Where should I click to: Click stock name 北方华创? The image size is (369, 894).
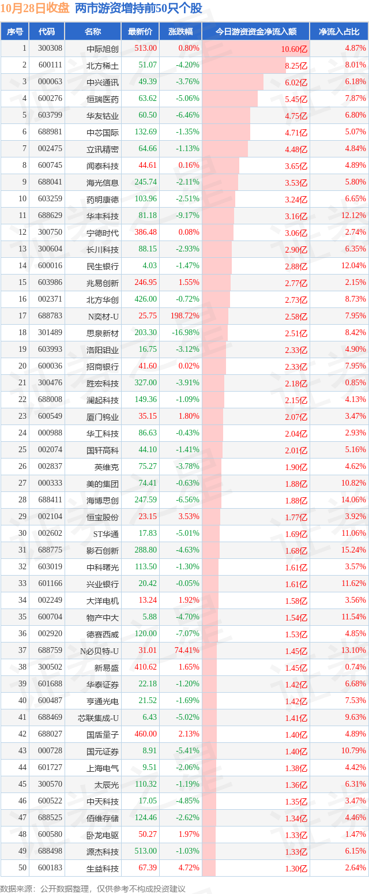[x=103, y=300]
